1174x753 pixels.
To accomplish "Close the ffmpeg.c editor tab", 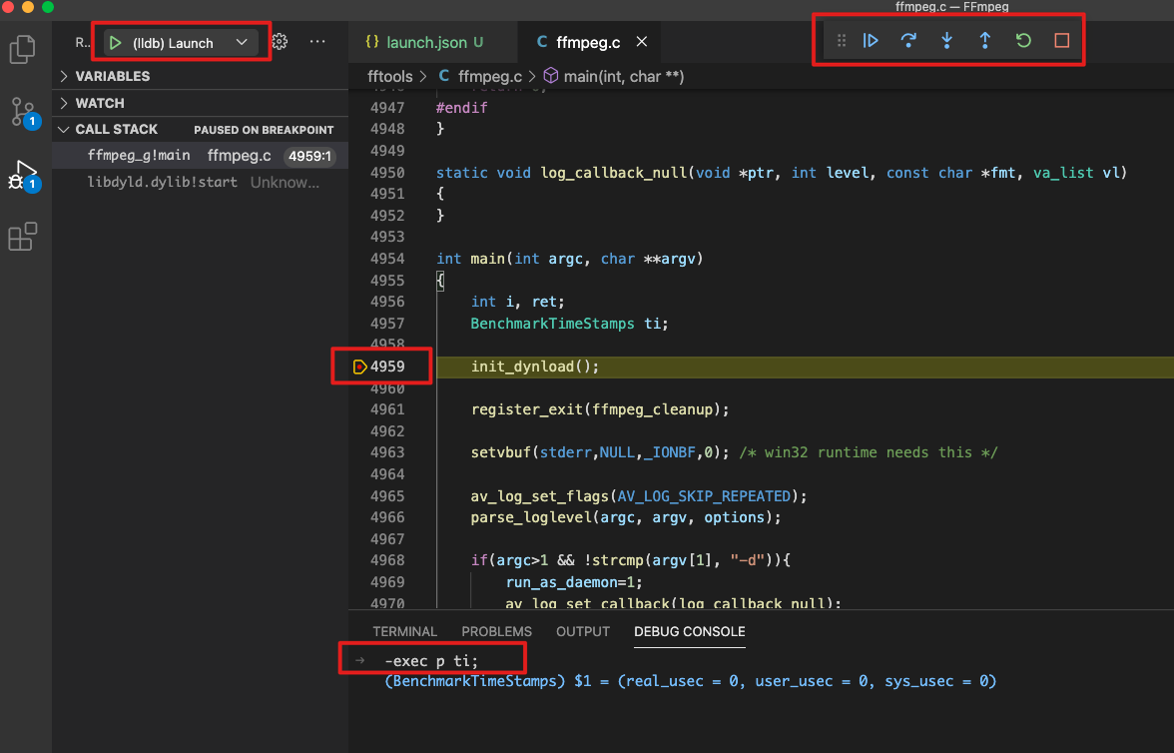I will click(642, 42).
